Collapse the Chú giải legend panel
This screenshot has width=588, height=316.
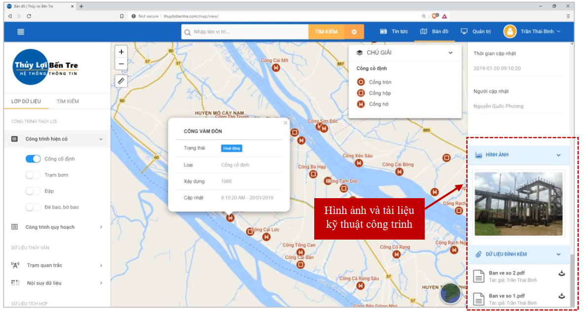tap(450, 53)
